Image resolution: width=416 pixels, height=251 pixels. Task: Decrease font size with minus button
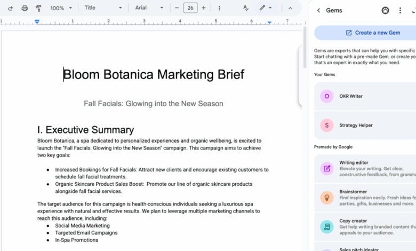click(177, 8)
